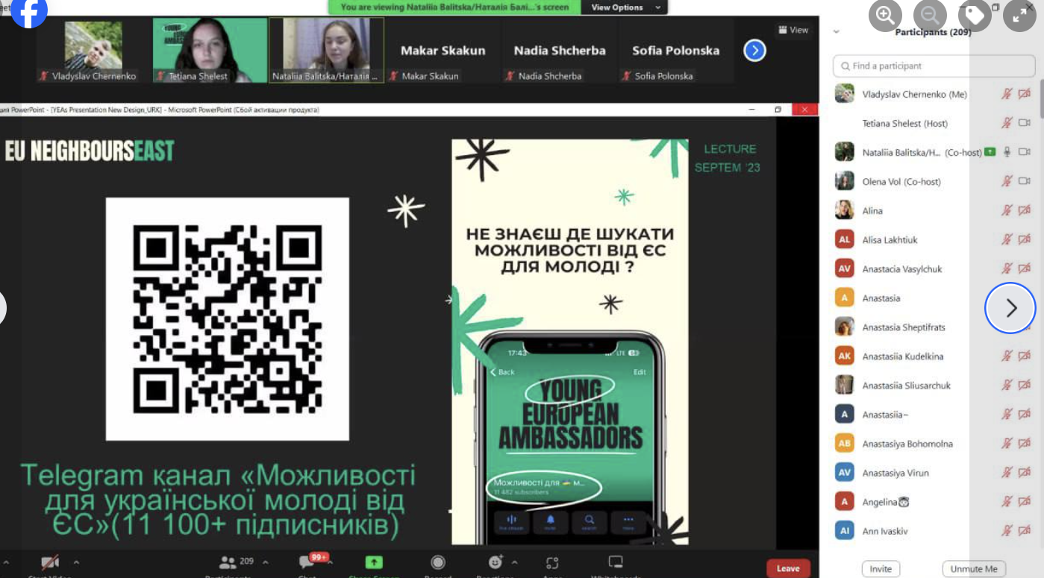1044x578 pixels.
Task: Open Chat with the 99+ badge
Action: tap(307, 562)
